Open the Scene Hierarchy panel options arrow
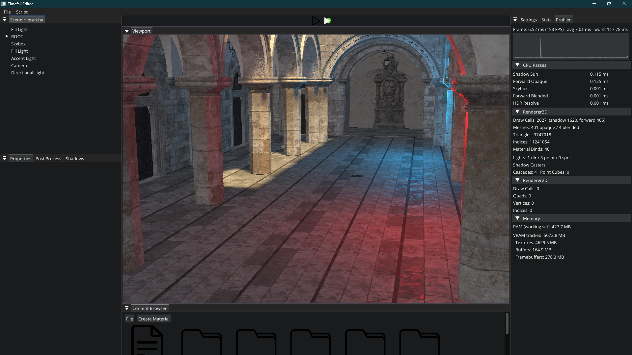This screenshot has height=355, width=632. [5, 20]
